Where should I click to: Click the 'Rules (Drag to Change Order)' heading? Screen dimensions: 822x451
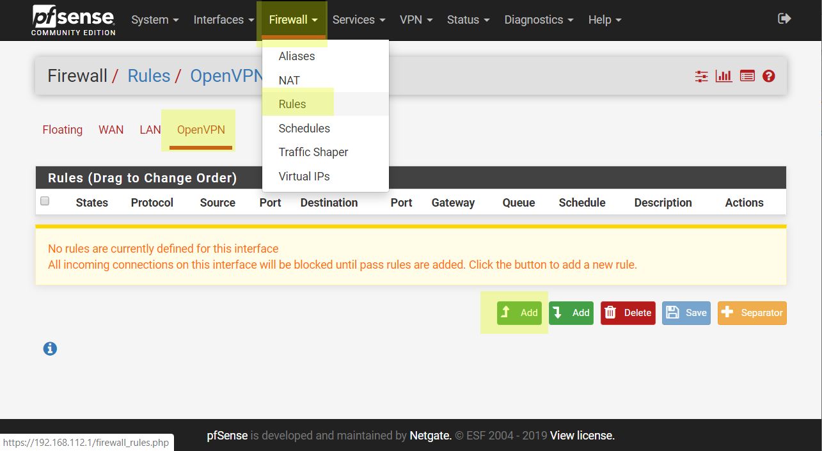[x=143, y=178]
